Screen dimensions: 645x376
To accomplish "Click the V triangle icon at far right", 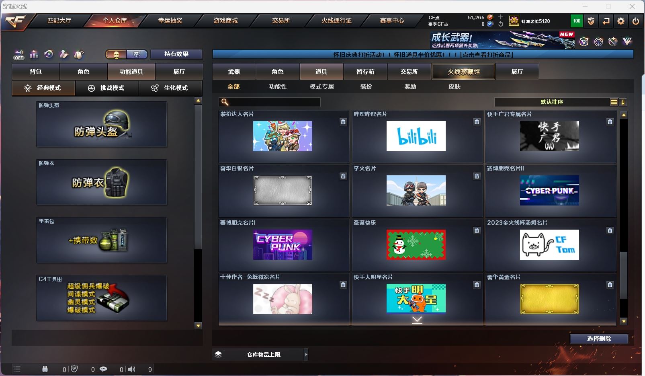I will (627, 41).
